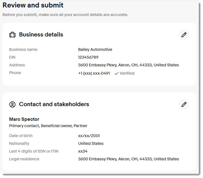This screenshot has width=203, height=178.
Task: Select the 'Review and submit' heading
Action: pyautogui.click(x=33, y=5)
